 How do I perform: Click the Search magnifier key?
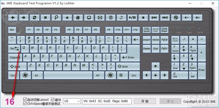click(x=56, y=18)
